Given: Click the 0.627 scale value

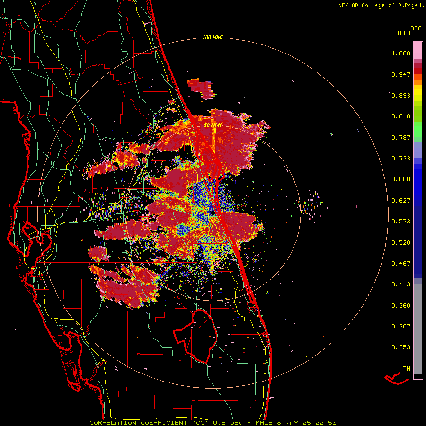Looking at the screenshot, I should 401,201.
